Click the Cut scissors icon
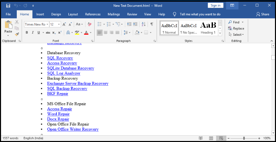This screenshot has height=142, width=276. click(17, 22)
